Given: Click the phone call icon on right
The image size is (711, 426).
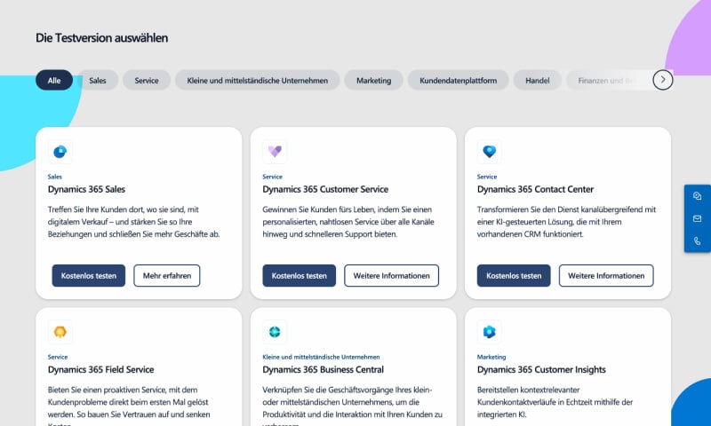Looking at the screenshot, I should point(698,241).
